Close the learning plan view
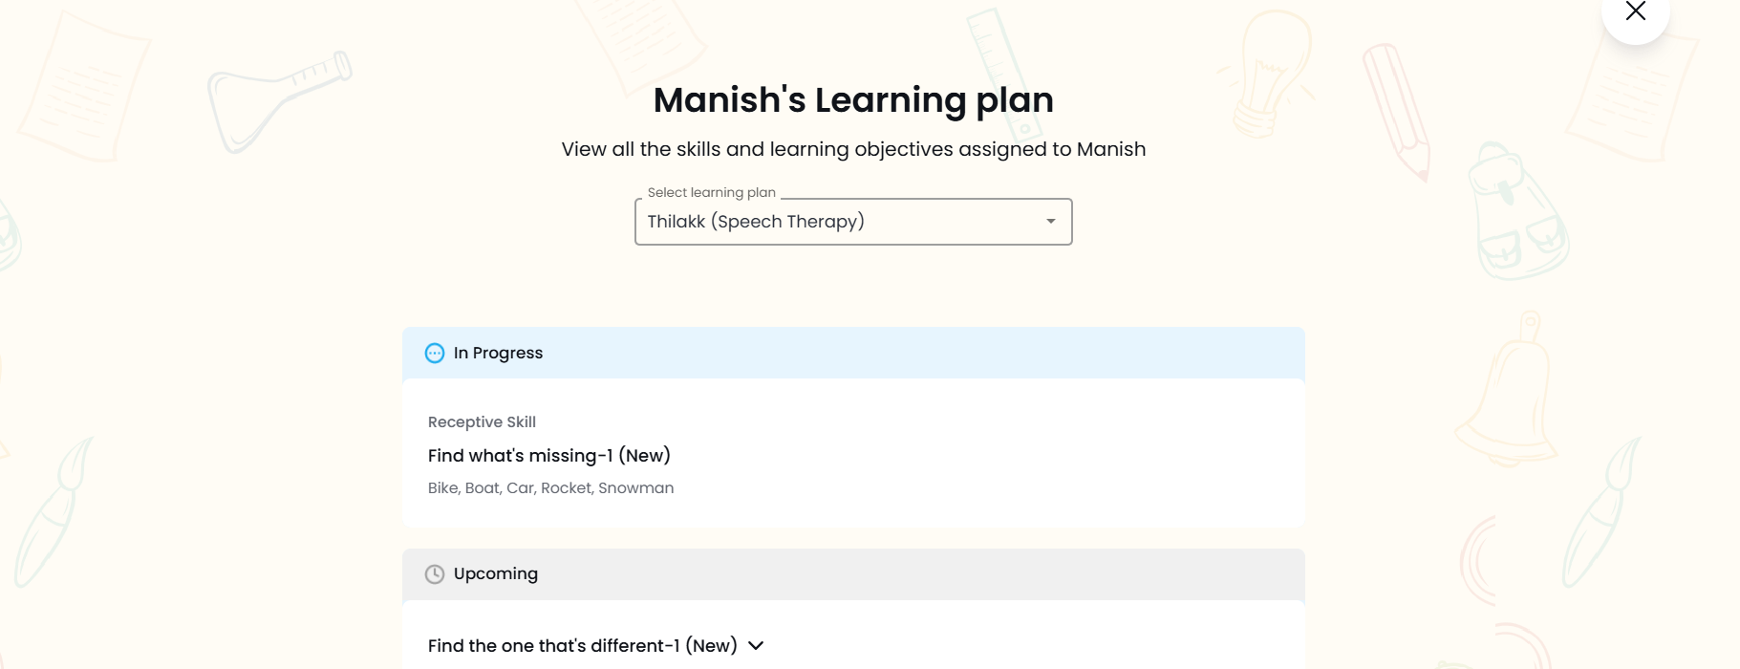 tap(1635, 12)
